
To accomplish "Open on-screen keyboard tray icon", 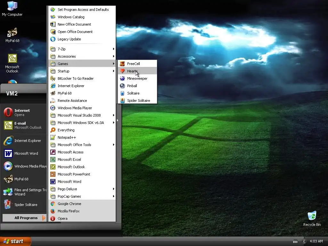I will point(295,242).
